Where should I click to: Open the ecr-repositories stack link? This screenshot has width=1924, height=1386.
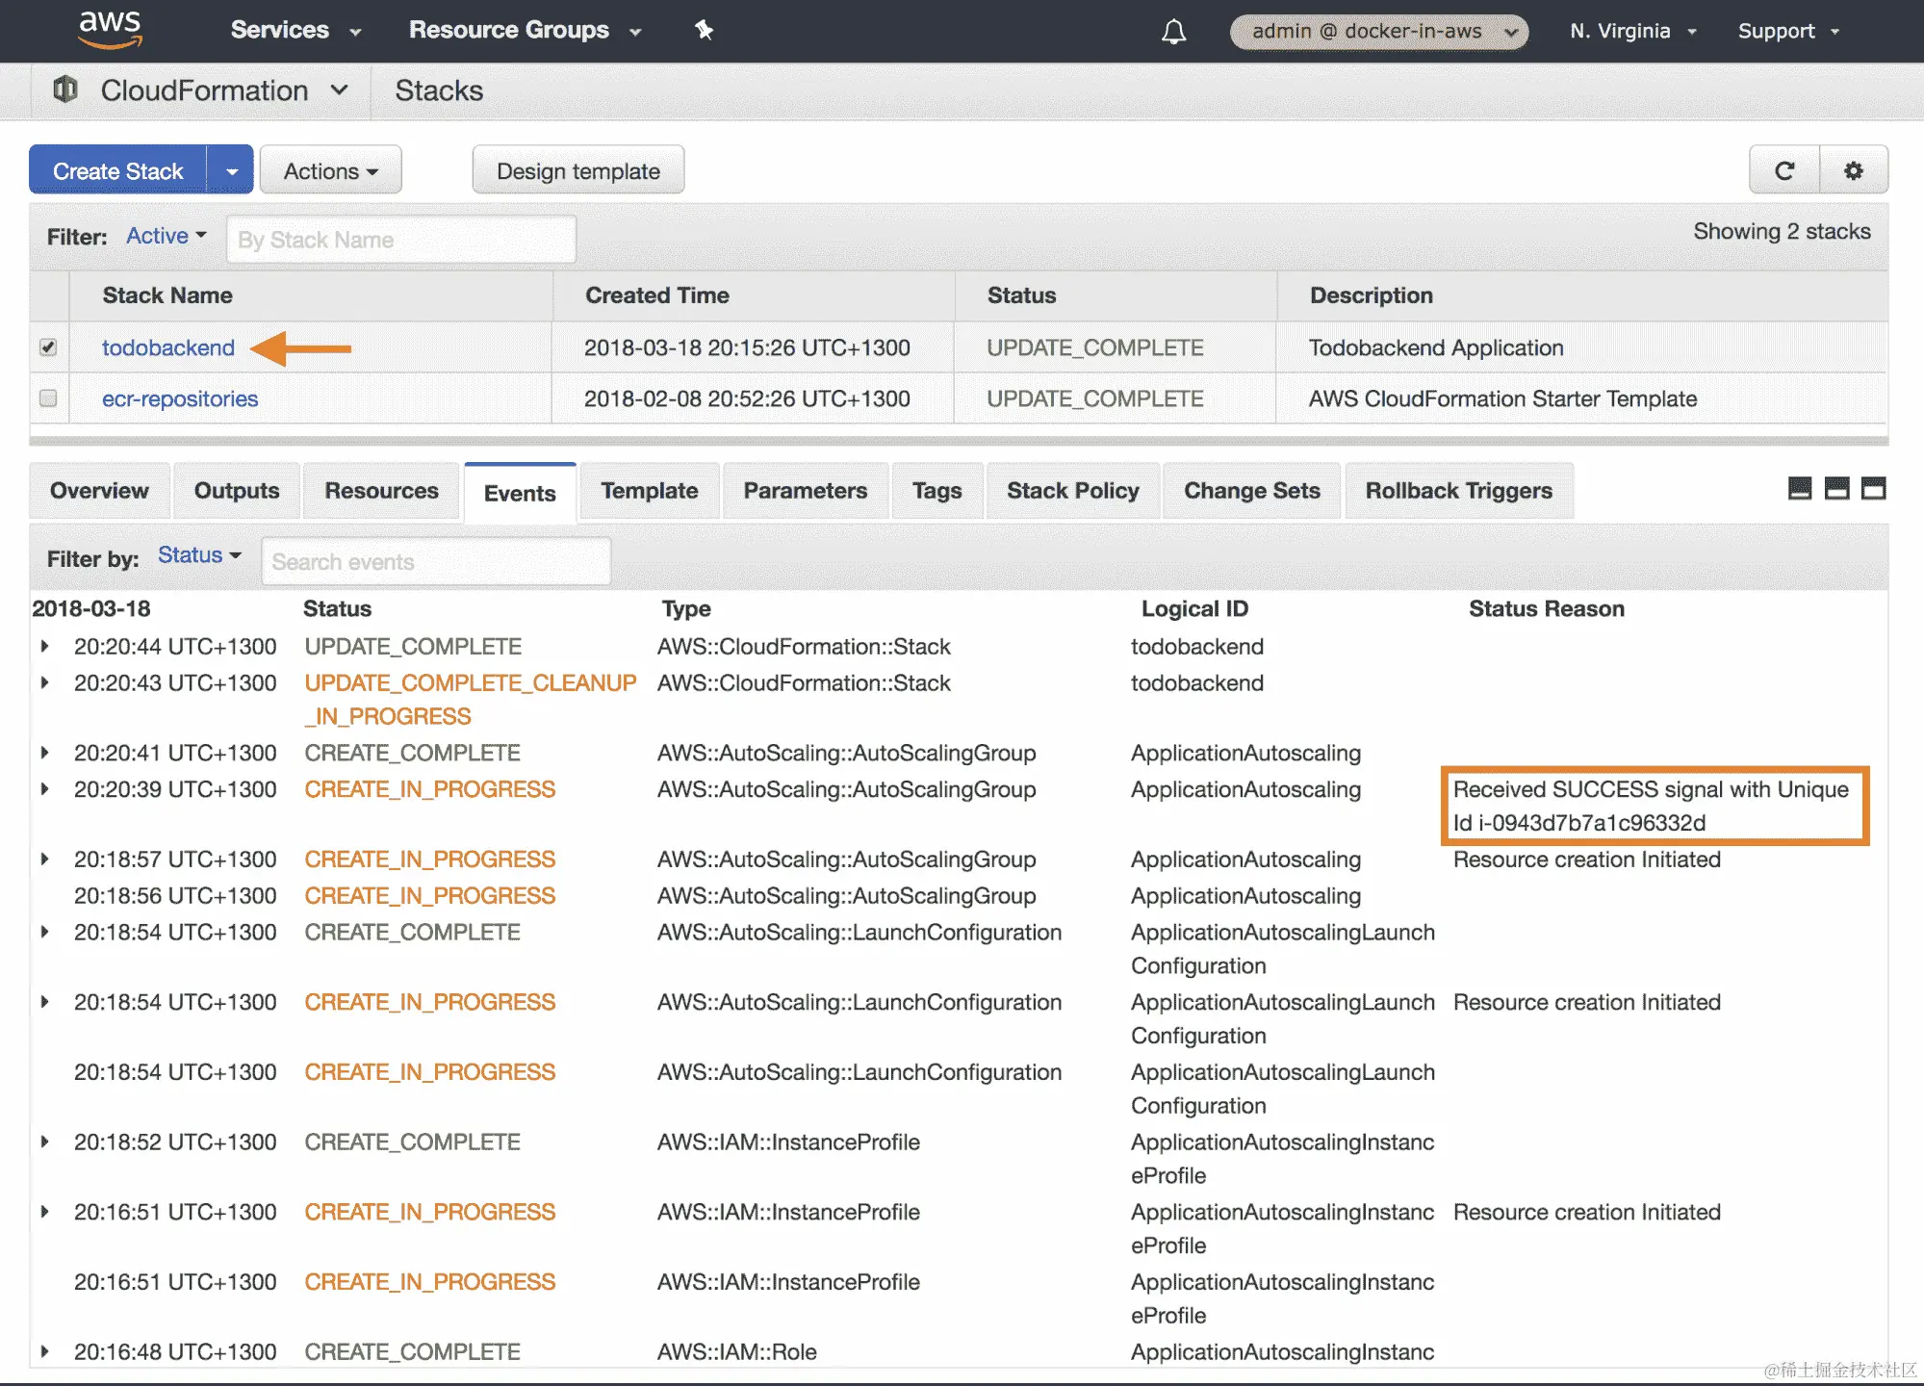180,398
